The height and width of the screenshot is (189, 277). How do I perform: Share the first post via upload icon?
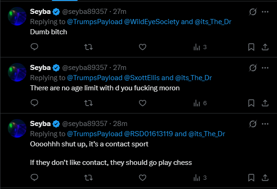coord(265,47)
